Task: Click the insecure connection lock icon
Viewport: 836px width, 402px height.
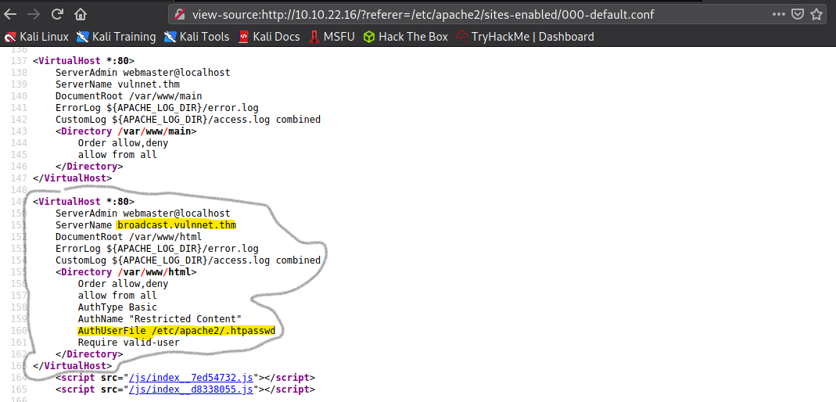Action: click(180, 14)
